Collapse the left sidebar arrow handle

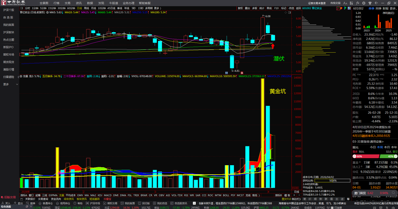(x=18, y=77)
